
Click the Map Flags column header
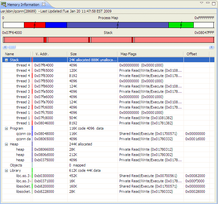[x=150, y=54]
